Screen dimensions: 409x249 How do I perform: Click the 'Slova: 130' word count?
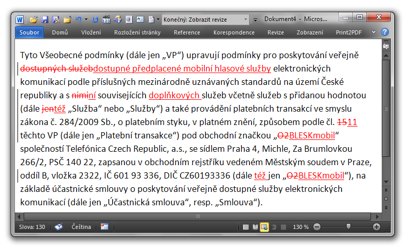click(x=32, y=227)
